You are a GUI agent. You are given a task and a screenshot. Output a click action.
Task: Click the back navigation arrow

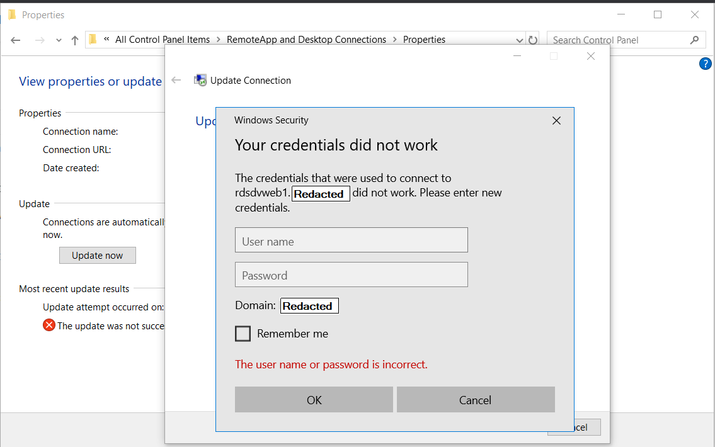15,39
